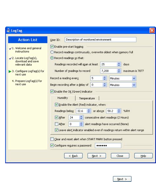The height and width of the screenshot is (182, 156).
Task: Toggle Leave alert indicator enabled checkbox
Action: tap(56, 130)
